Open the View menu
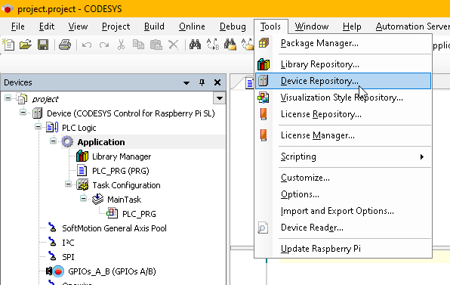The width and height of the screenshot is (450, 285). [78, 26]
